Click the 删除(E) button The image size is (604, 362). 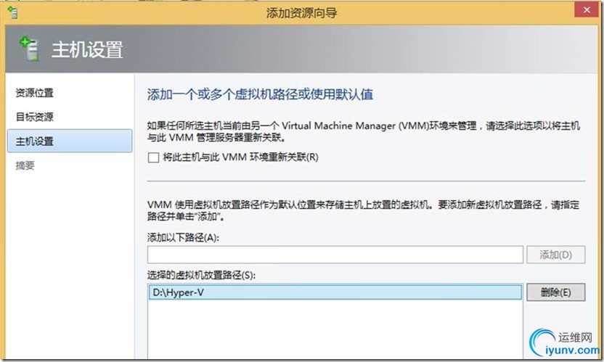tap(556, 292)
